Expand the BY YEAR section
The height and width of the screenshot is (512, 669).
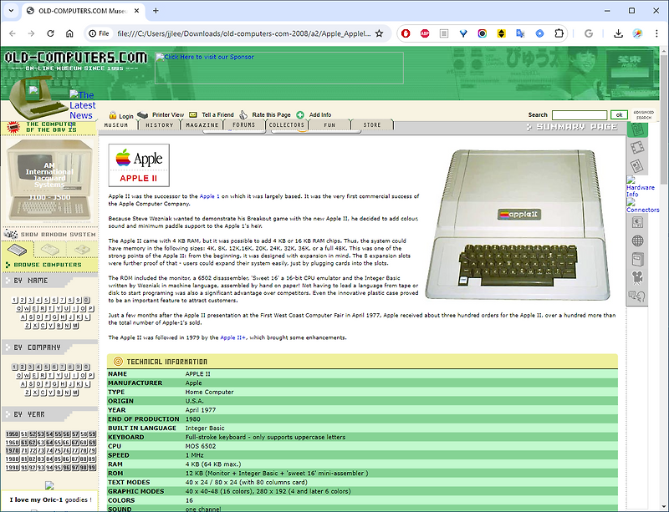pyautogui.click(x=29, y=412)
